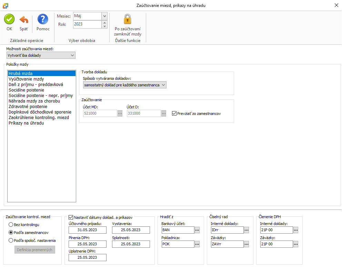Viewport: 342px width, 267px height.
Task: Select Príkazy na úhradu list item
Action: tap(26, 123)
